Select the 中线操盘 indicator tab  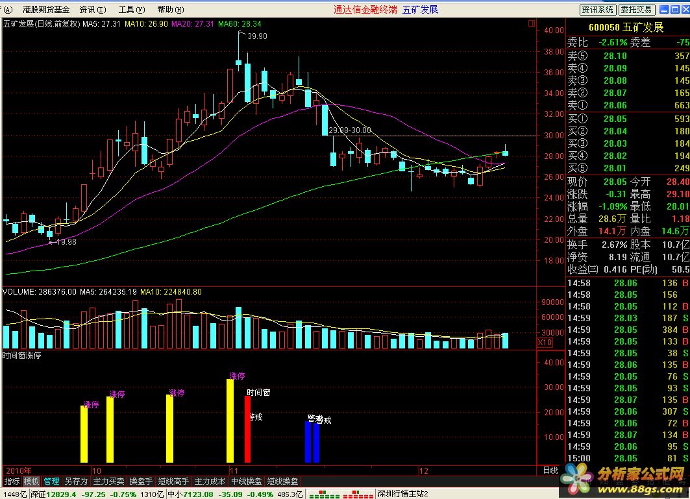pyautogui.click(x=247, y=481)
